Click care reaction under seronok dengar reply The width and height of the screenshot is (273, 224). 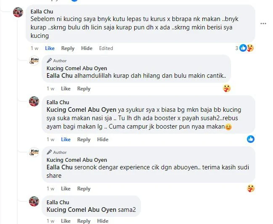[x=251, y=188]
